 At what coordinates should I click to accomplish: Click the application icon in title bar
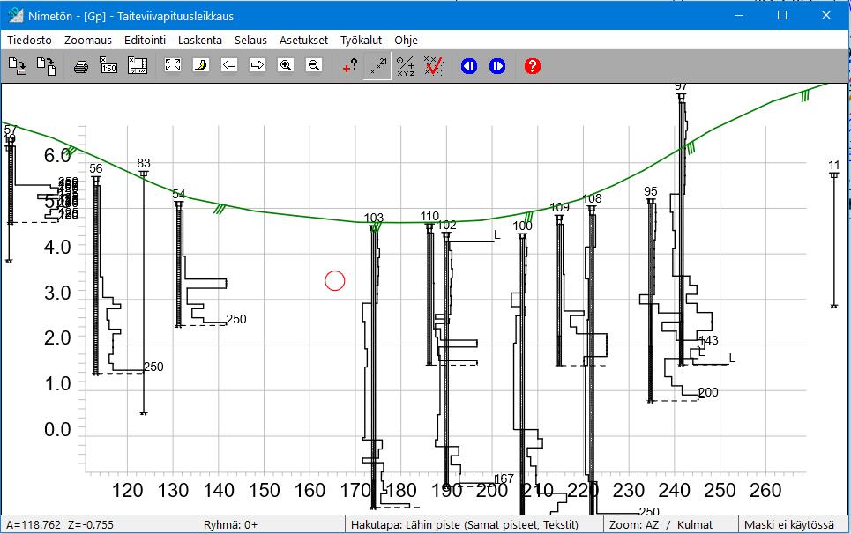[x=15, y=16]
